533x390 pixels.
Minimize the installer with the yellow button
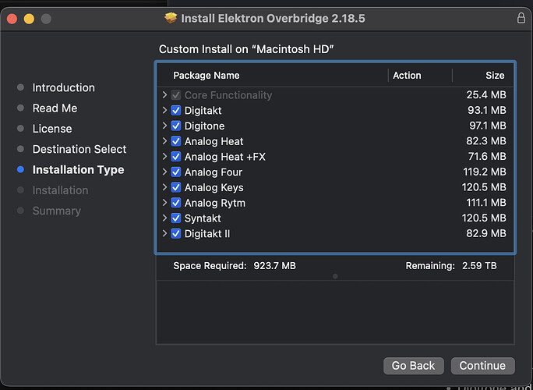pyautogui.click(x=29, y=19)
